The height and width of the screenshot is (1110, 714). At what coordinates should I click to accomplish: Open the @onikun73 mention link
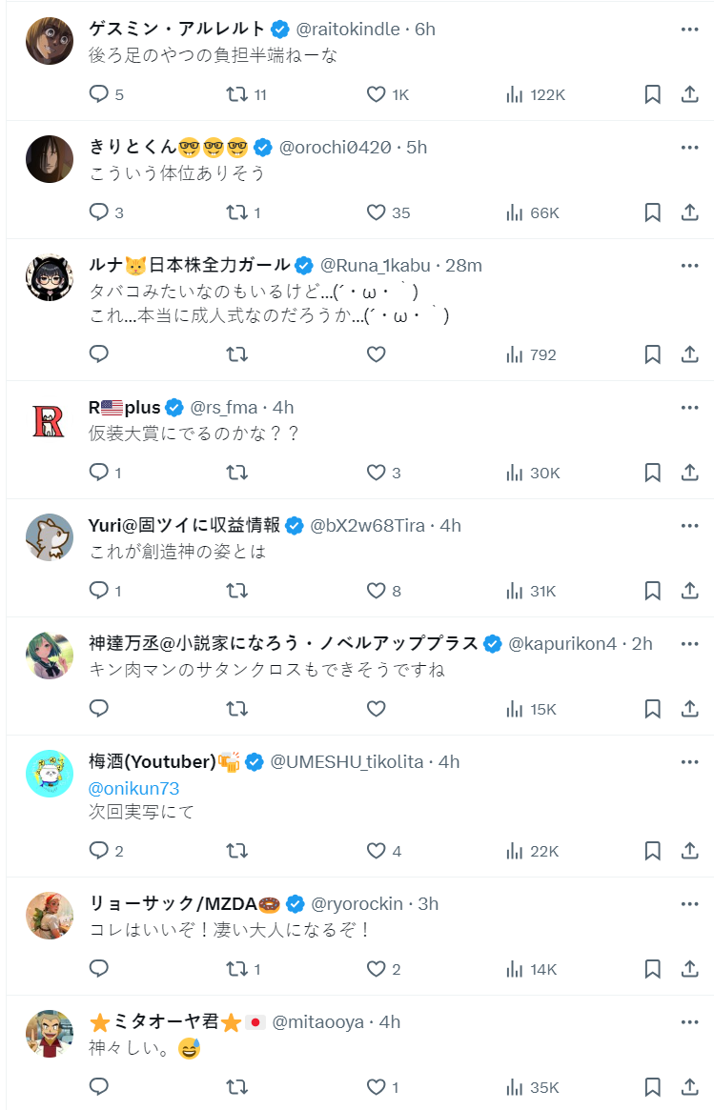pyautogui.click(x=133, y=789)
